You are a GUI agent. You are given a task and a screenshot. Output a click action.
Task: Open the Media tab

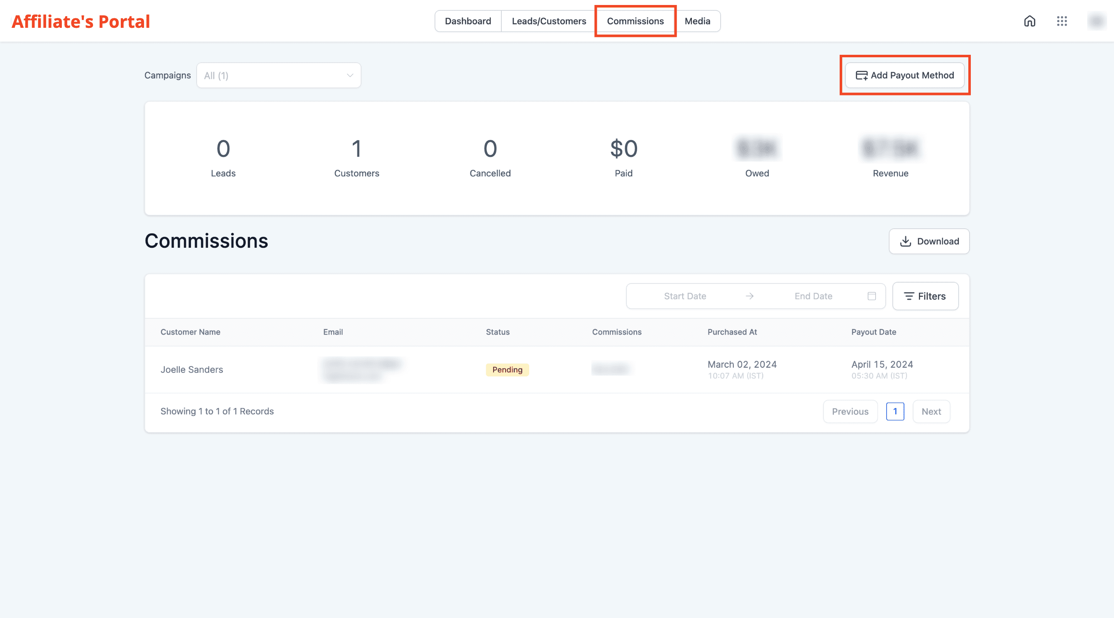(698, 21)
